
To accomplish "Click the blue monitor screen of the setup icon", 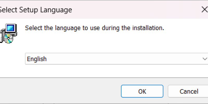I will 11,28.
